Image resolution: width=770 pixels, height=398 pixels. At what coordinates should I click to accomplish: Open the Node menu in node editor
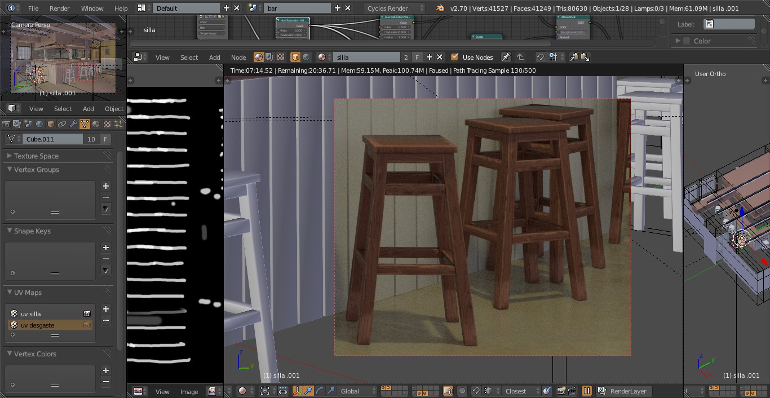pos(238,57)
